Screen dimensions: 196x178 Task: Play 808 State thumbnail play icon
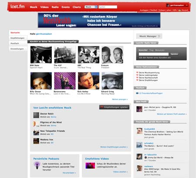pos(49,61)
